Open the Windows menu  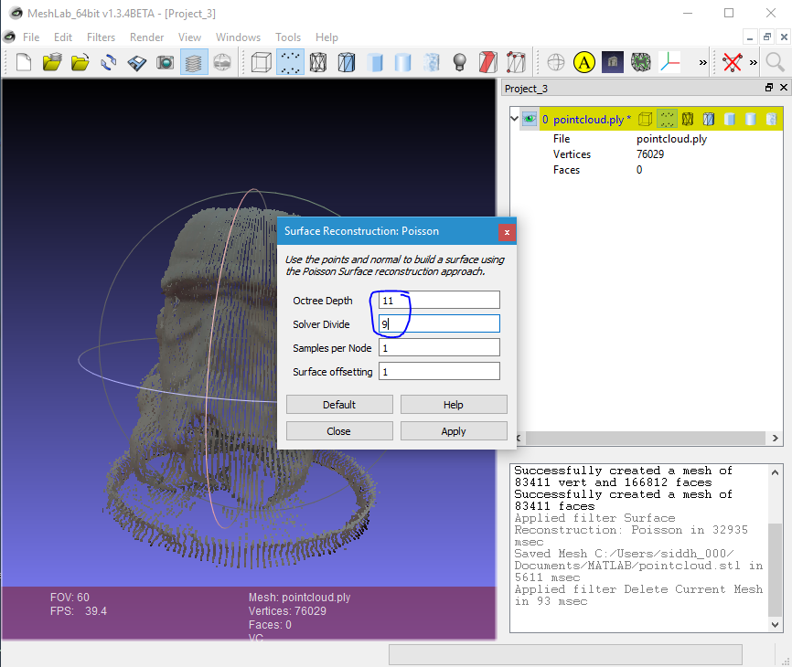(x=238, y=37)
